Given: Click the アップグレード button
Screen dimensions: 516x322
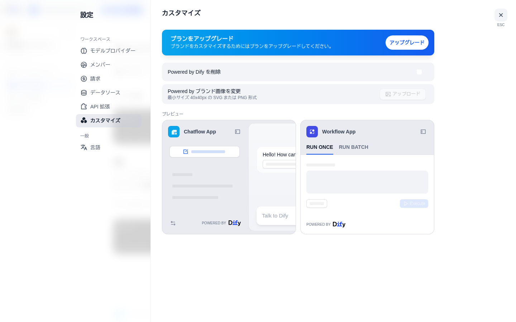Looking at the screenshot, I should click(407, 43).
